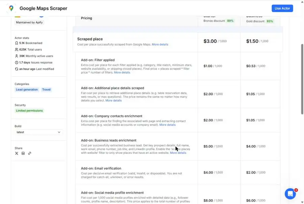The width and height of the screenshot is (304, 204).
Task: Click the clock icon for issues response
Action: [x=17, y=62]
